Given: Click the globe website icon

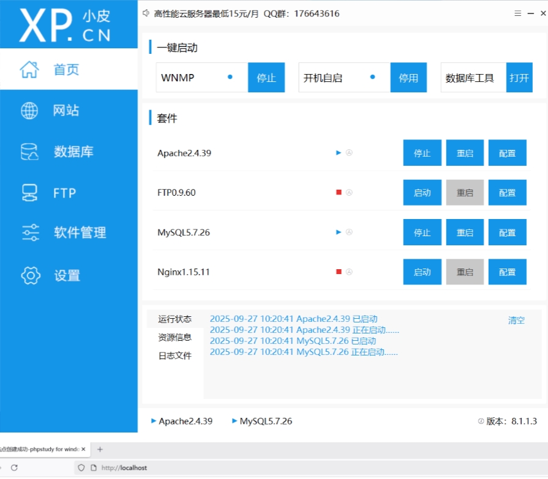Looking at the screenshot, I should [x=29, y=111].
